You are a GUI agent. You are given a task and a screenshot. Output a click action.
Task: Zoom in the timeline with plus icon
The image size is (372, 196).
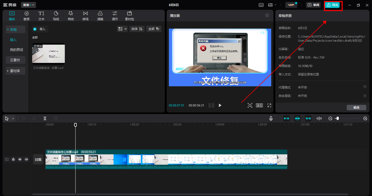tap(365, 118)
